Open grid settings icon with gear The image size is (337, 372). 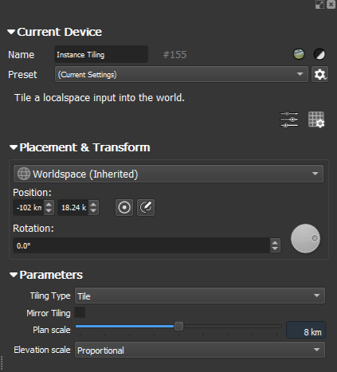click(x=316, y=119)
